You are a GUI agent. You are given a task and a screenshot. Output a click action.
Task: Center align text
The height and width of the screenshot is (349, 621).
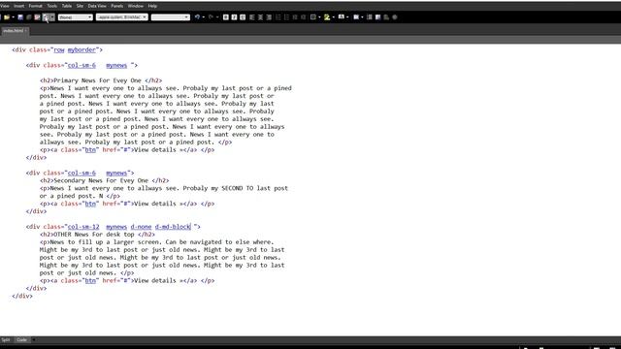coord(260,17)
